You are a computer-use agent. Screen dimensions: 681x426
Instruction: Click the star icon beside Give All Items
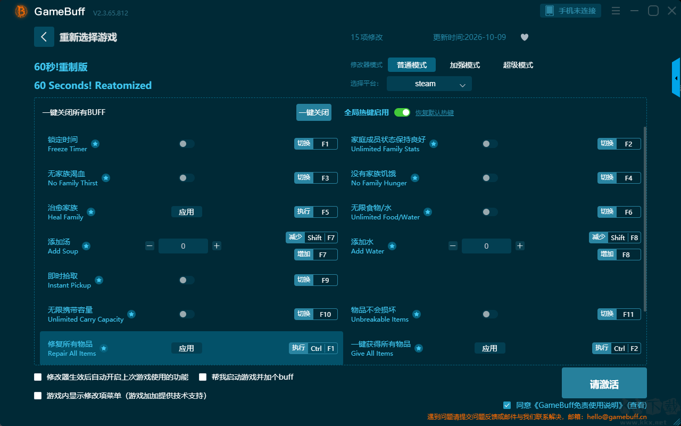(x=419, y=348)
